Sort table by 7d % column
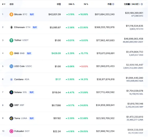The image size is (148, 137). pyautogui.click(x=86, y=4)
